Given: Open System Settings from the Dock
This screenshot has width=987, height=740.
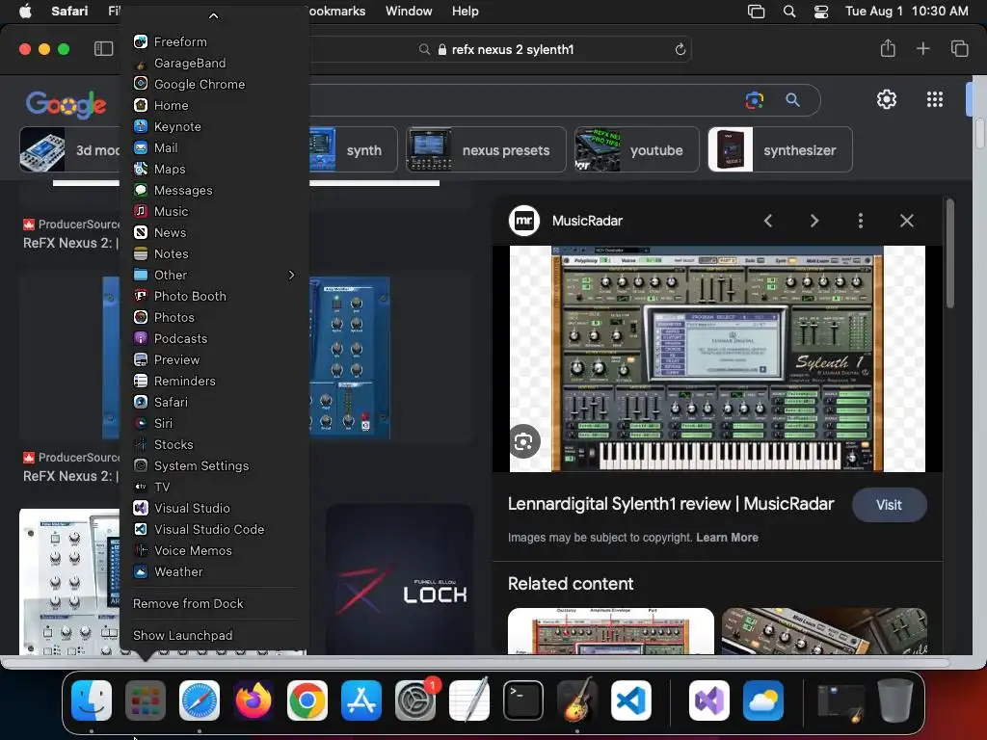Looking at the screenshot, I should [x=415, y=700].
